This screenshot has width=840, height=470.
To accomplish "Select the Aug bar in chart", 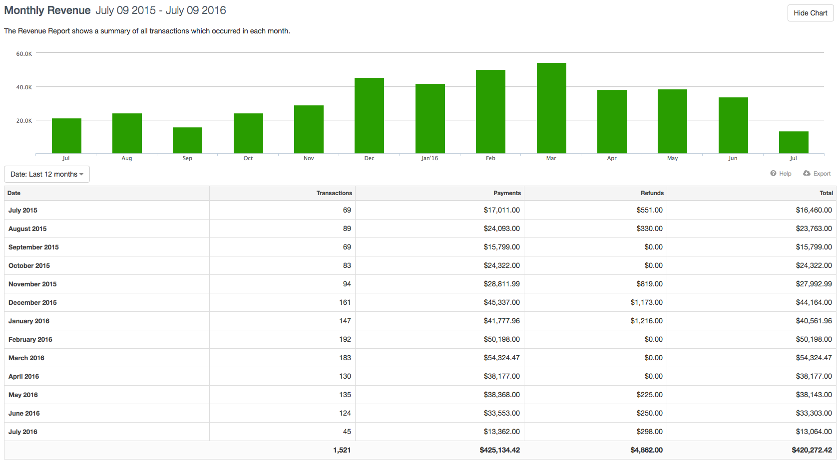I will click(x=127, y=133).
